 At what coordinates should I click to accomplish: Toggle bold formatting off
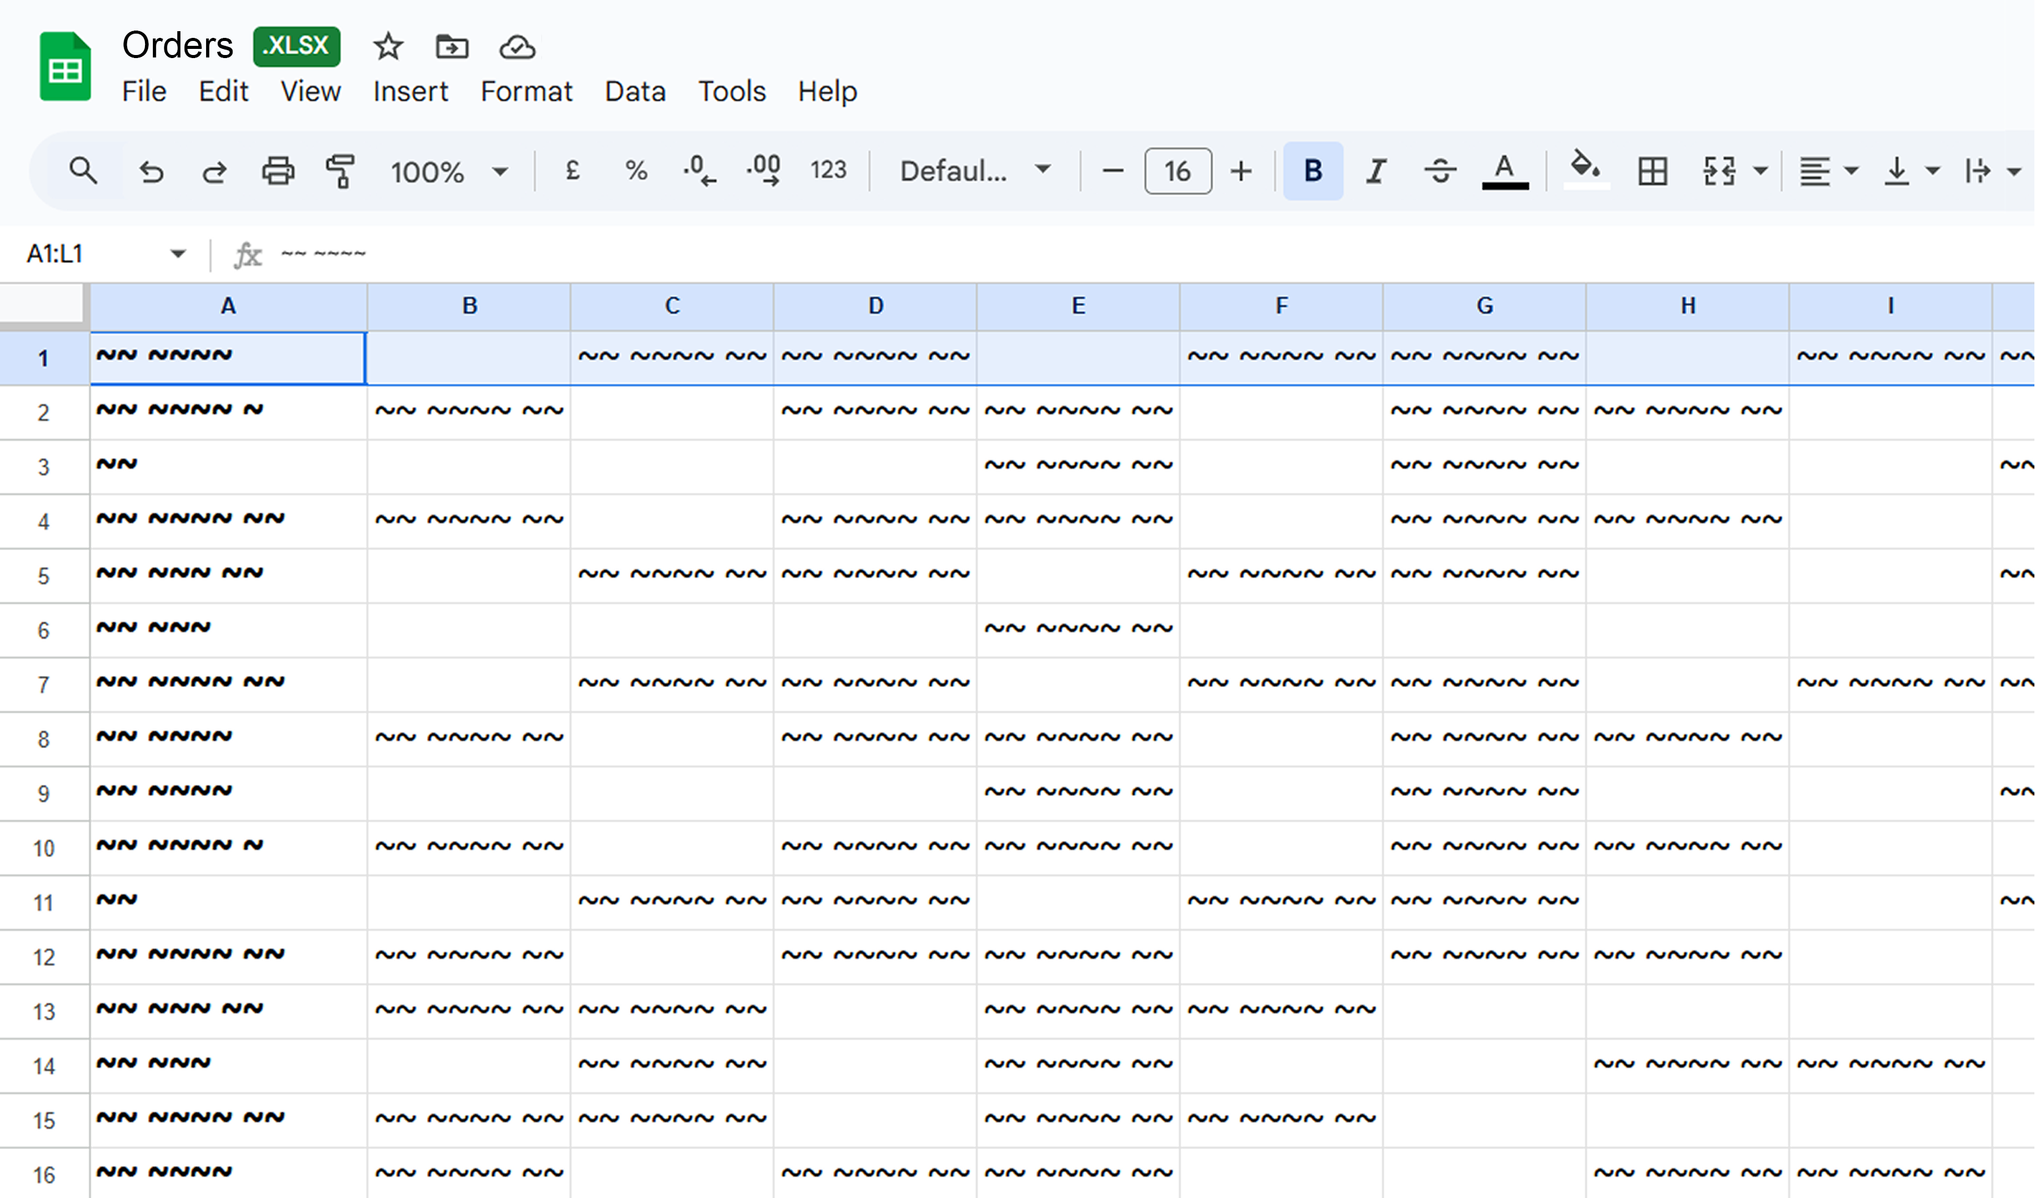tap(1312, 171)
